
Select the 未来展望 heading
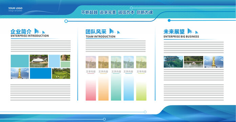tap(174, 32)
